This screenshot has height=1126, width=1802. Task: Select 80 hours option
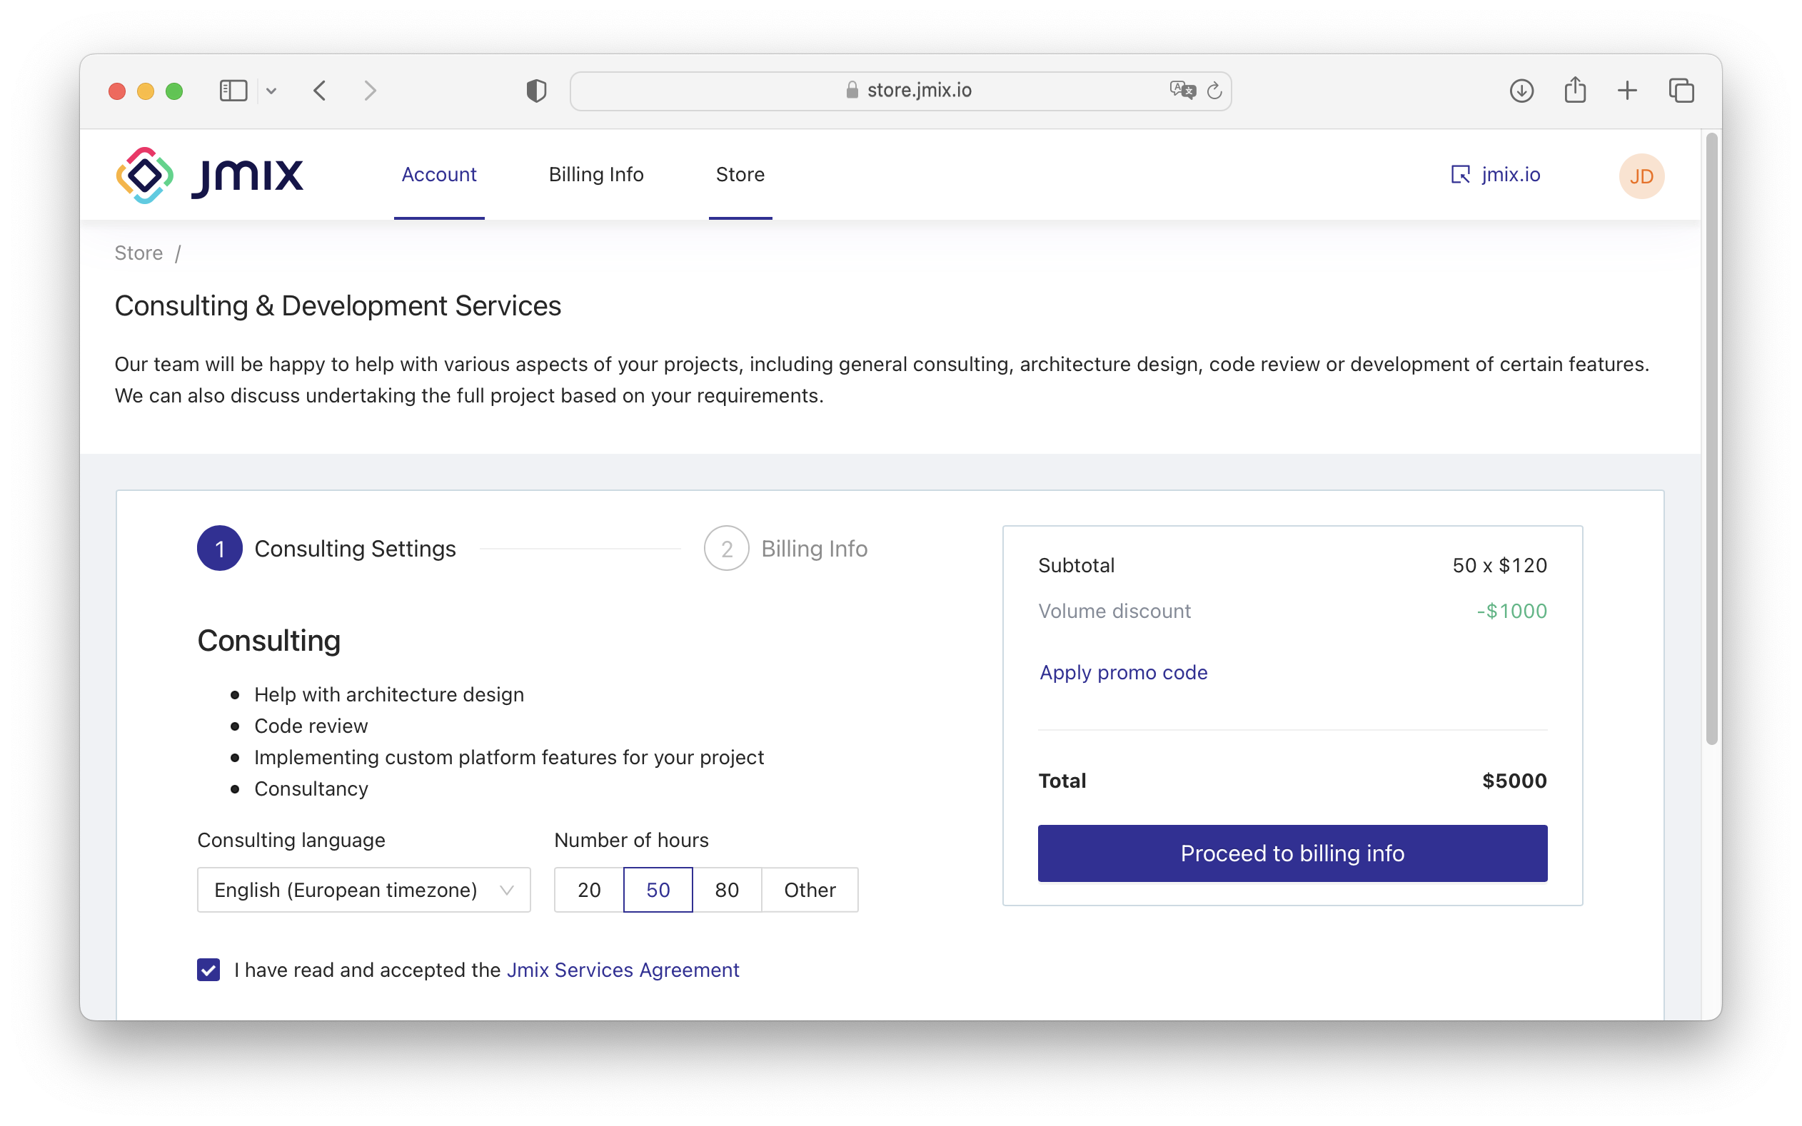pyautogui.click(x=725, y=890)
